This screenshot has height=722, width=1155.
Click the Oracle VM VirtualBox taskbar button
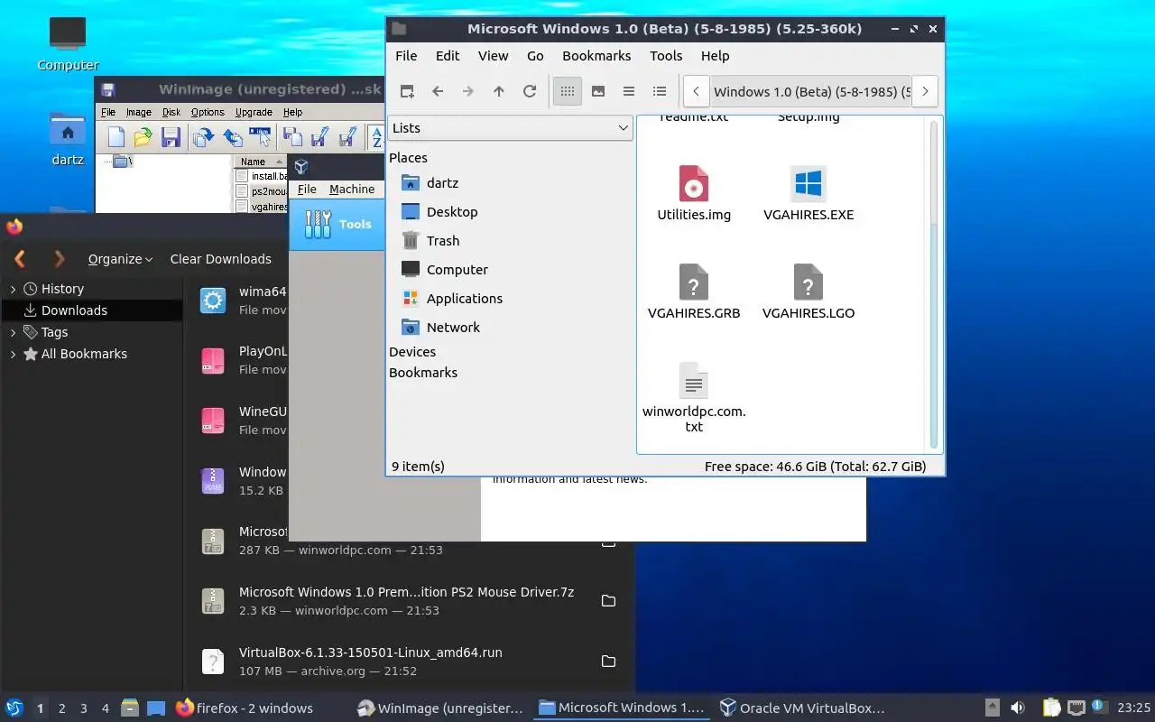[802, 708]
